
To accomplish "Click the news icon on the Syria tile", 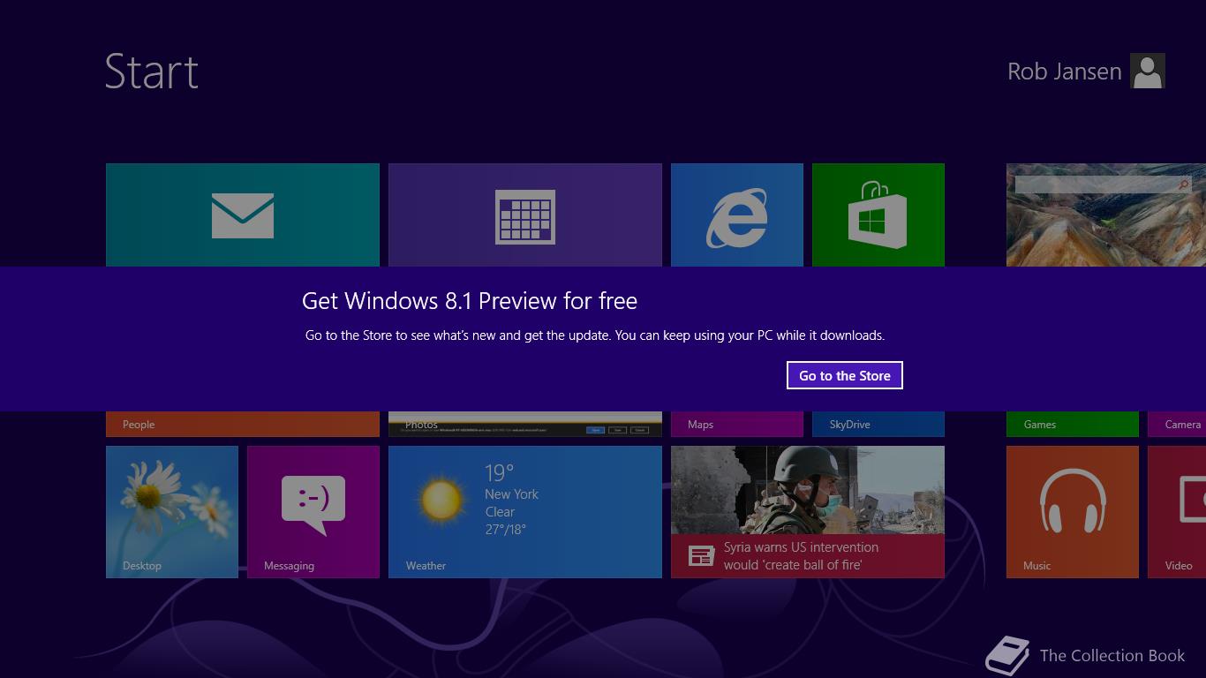I will pos(701,556).
